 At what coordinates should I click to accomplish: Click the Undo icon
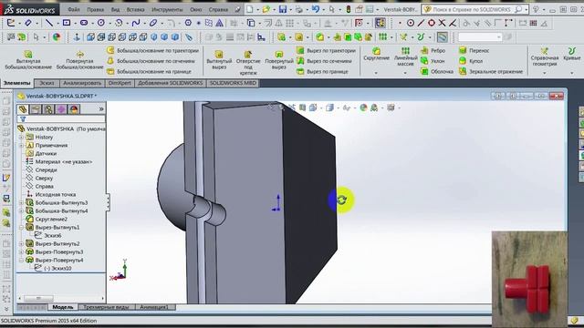(316, 9)
